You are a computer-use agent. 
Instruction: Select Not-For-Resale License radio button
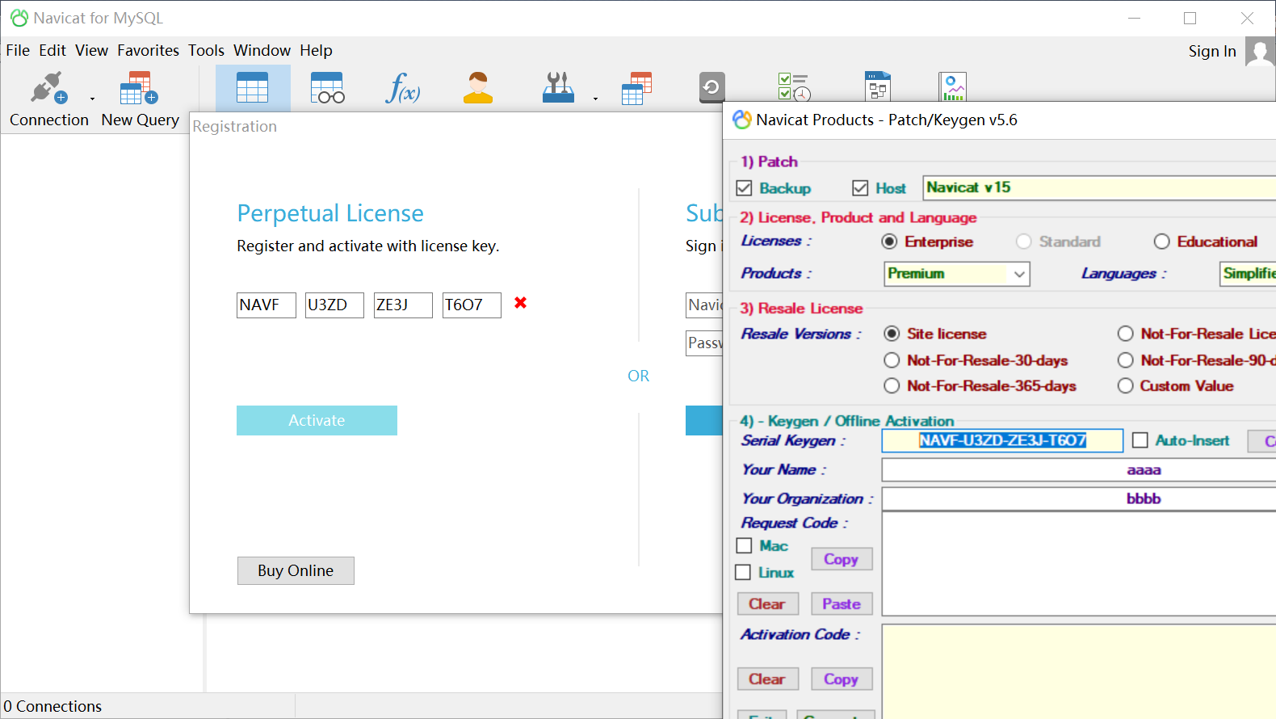[x=1126, y=334]
